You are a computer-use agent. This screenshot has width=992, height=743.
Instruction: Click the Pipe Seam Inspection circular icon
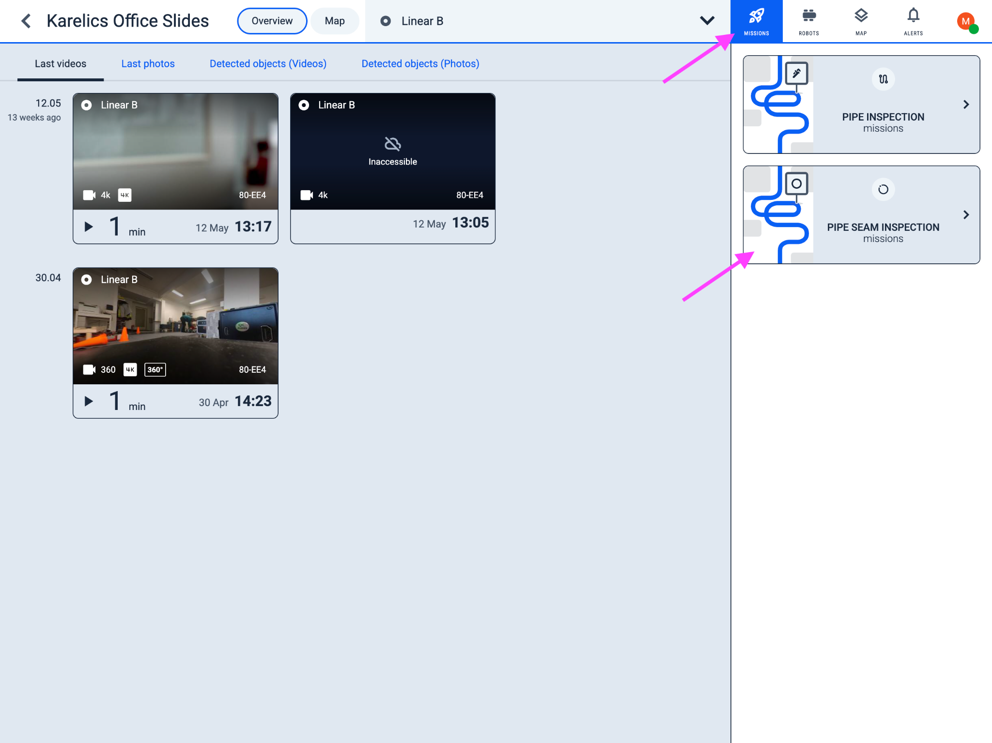(x=883, y=189)
